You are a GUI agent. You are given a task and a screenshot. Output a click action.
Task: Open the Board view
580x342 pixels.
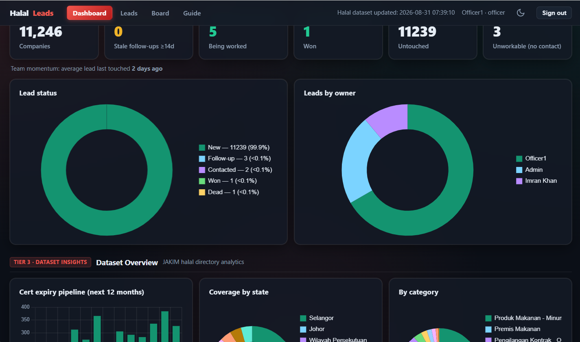[160, 13]
